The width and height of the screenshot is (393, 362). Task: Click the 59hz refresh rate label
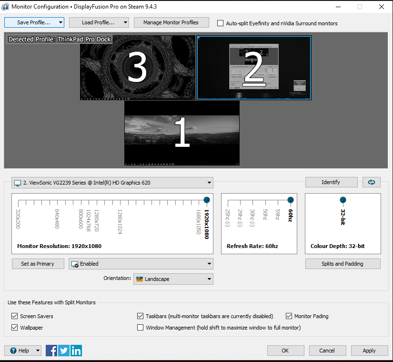pyautogui.click(x=278, y=215)
